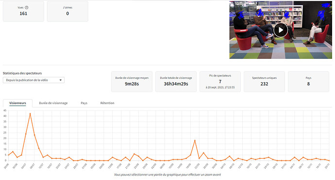Screen dimensions: 335x180
Task: Click the last data point on the chart
Action: (x=329, y=161)
